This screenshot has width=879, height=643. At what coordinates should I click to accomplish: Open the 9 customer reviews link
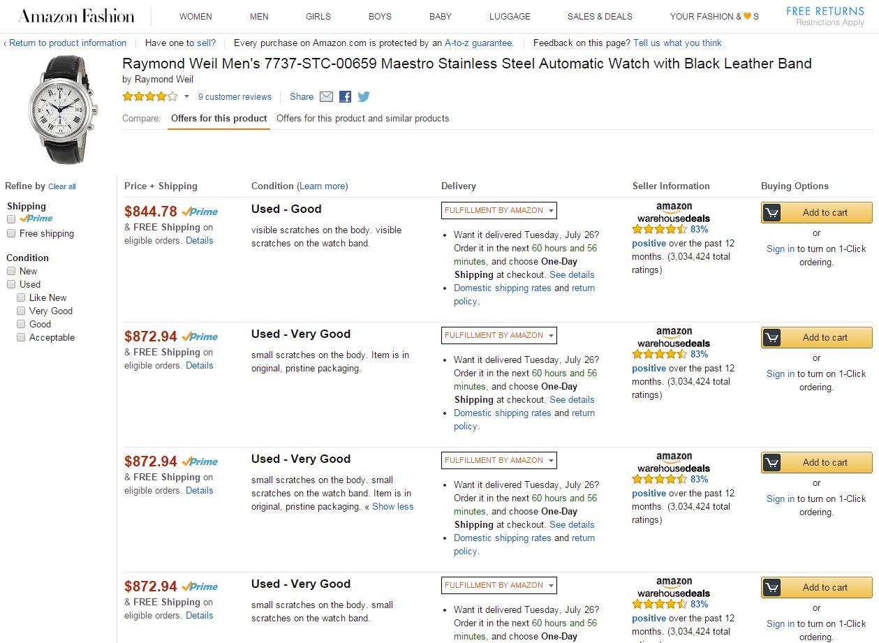click(235, 97)
